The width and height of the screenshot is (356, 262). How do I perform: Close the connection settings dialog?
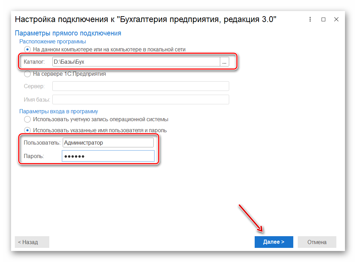(x=336, y=19)
